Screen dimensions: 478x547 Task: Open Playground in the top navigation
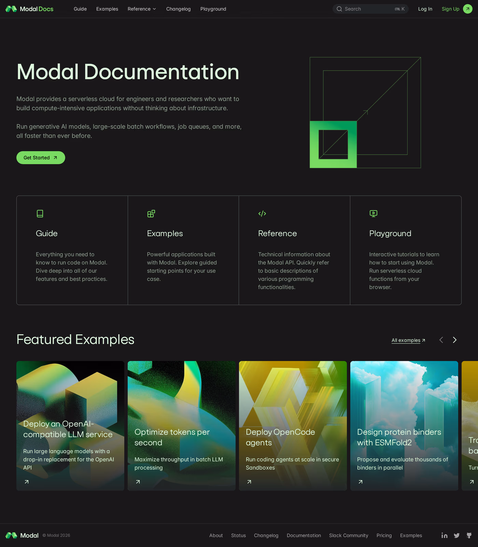[x=213, y=9]
